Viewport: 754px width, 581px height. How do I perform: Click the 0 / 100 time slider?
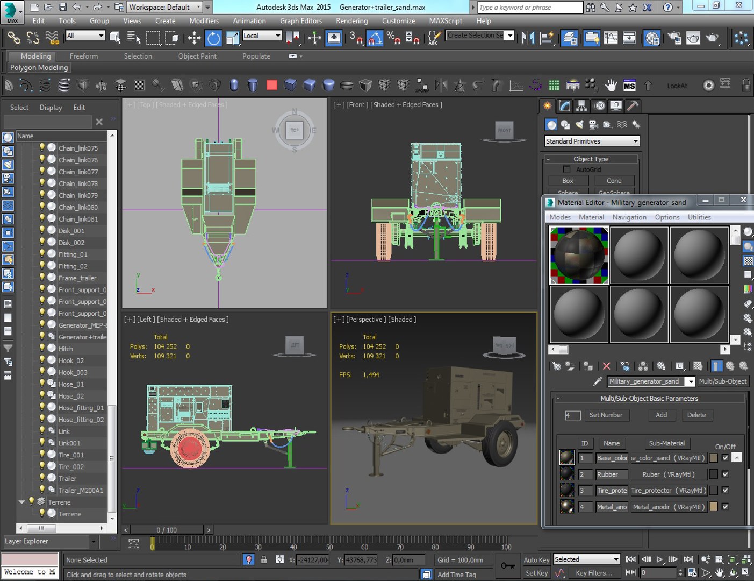click(x=167, y=530)
